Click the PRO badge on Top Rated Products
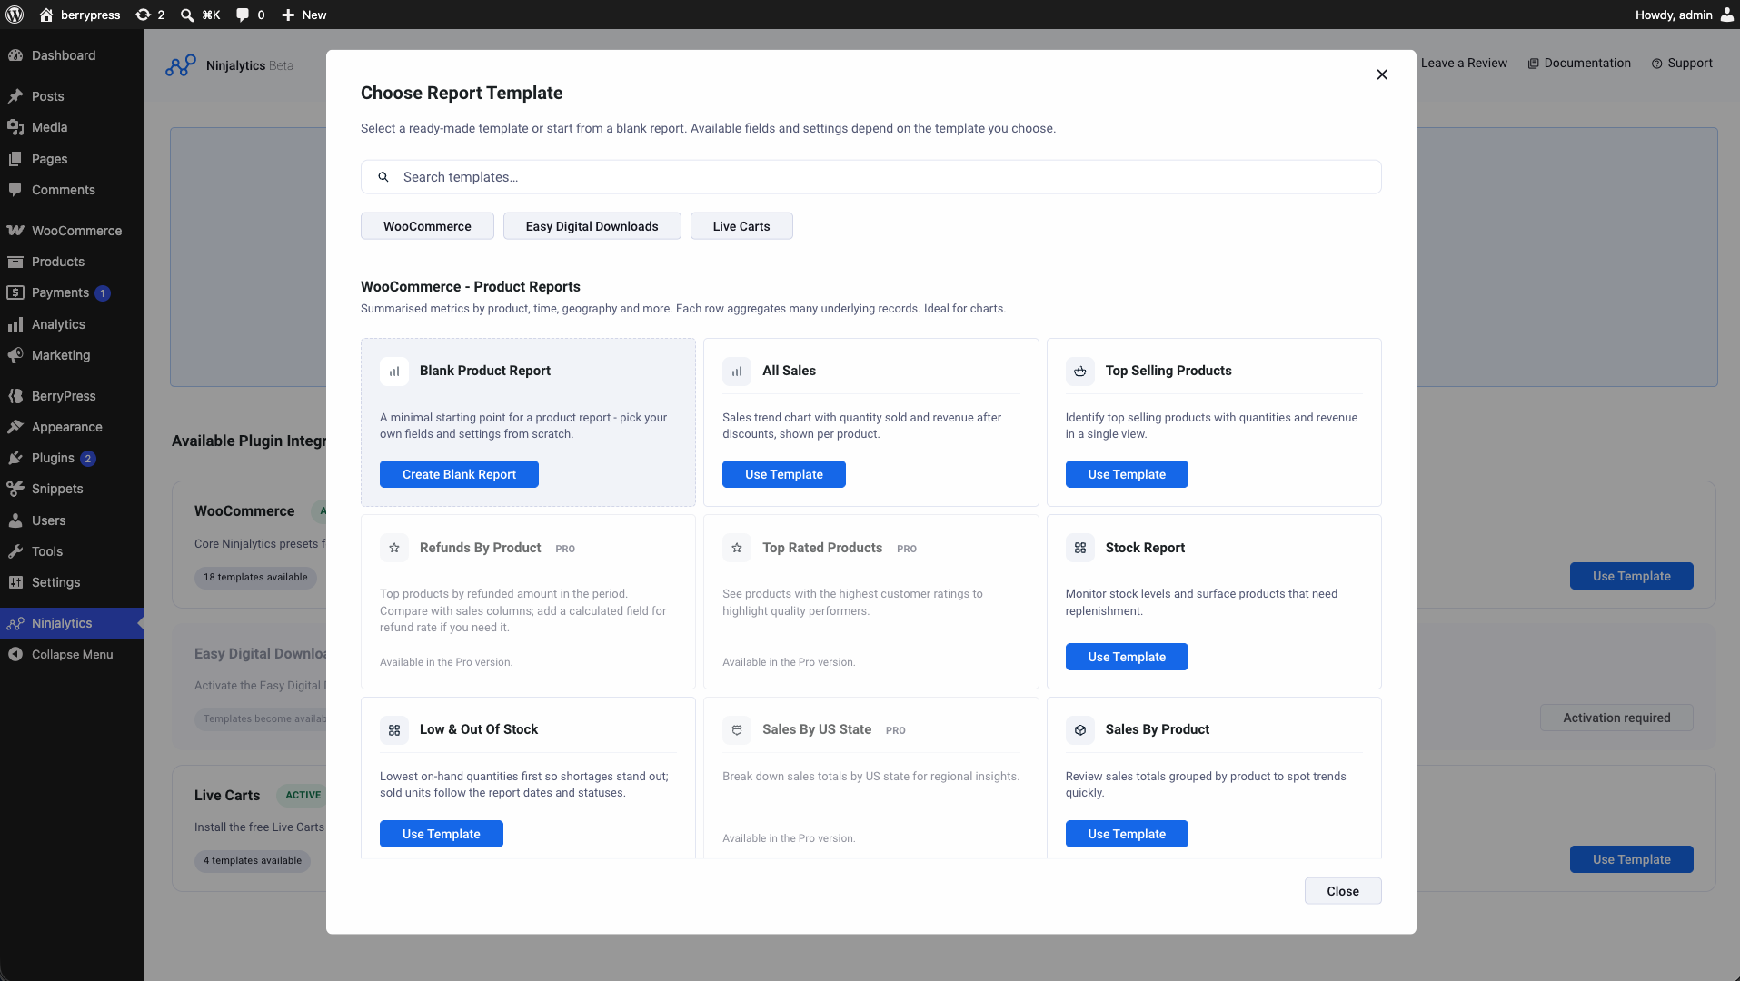Image resolution: width=1740 pixels, height=981 pixels. pos(907,549)
